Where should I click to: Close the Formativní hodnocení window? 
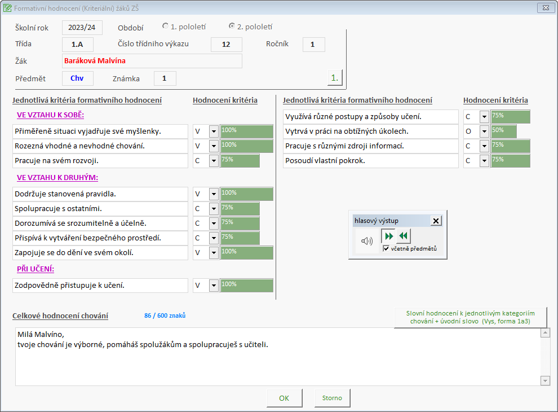(546, 7)
